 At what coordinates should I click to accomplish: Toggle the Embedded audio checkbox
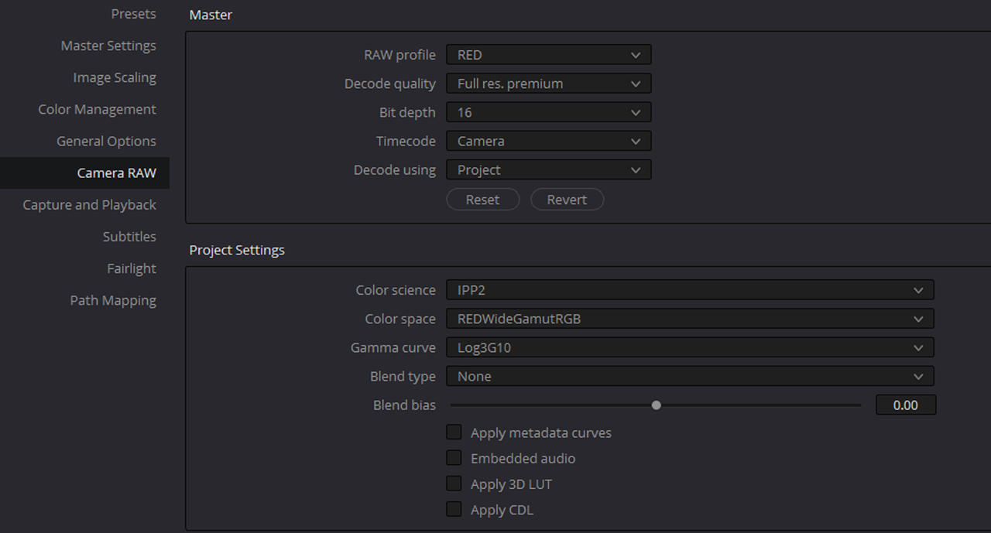click(x=454, y=458)
